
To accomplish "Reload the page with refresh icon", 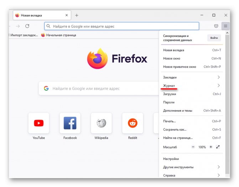I will (x=27, y=26).
